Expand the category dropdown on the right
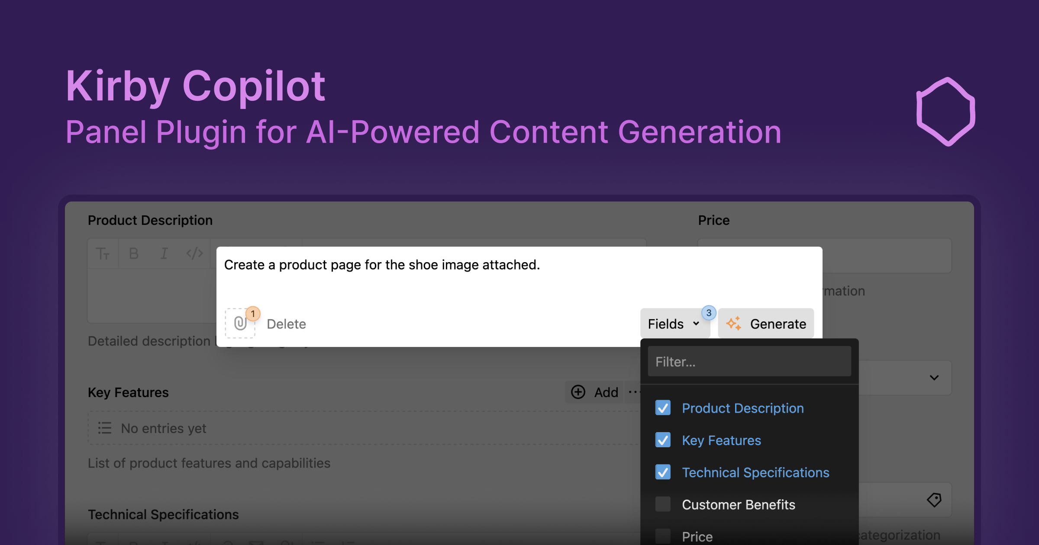1039x545 pixels. [934, 377]
